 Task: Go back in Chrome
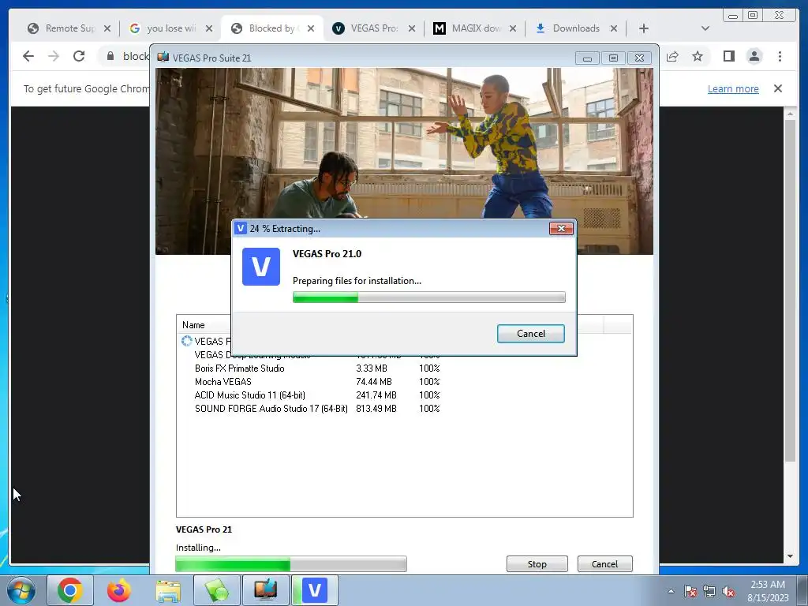click(x=28, y=56)
